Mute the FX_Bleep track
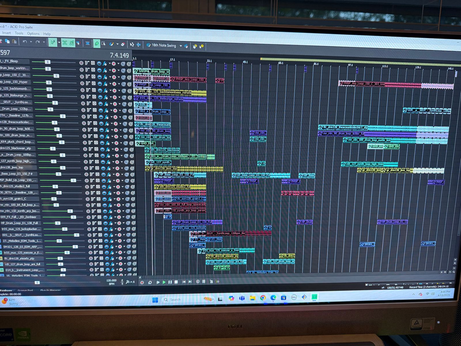This screenshot has height=346, width=461. [123, 63]
